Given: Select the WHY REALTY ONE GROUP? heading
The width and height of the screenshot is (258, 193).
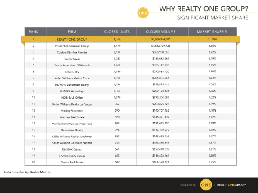Looking at the screenshot, I should click(x=203, y=9).
